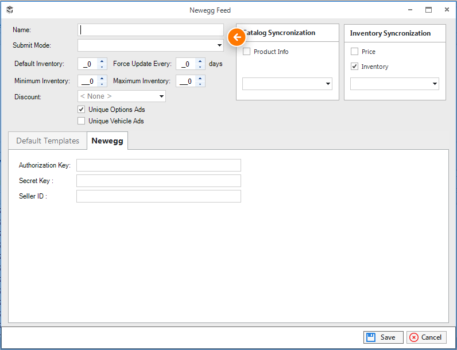This screenshot has height=350, width=457.
Task: Click the Authorization Key input field
Action: 158,165
